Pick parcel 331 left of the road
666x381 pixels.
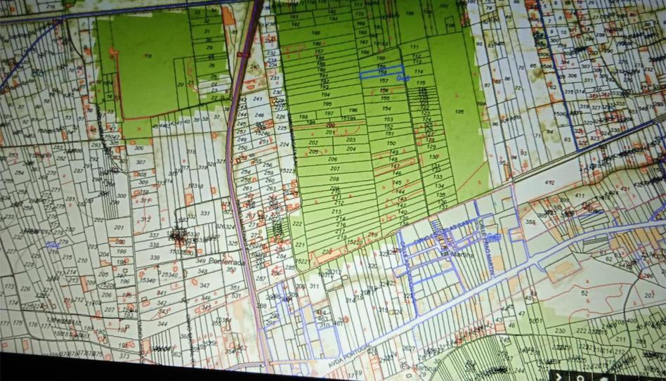pos(204,213)
